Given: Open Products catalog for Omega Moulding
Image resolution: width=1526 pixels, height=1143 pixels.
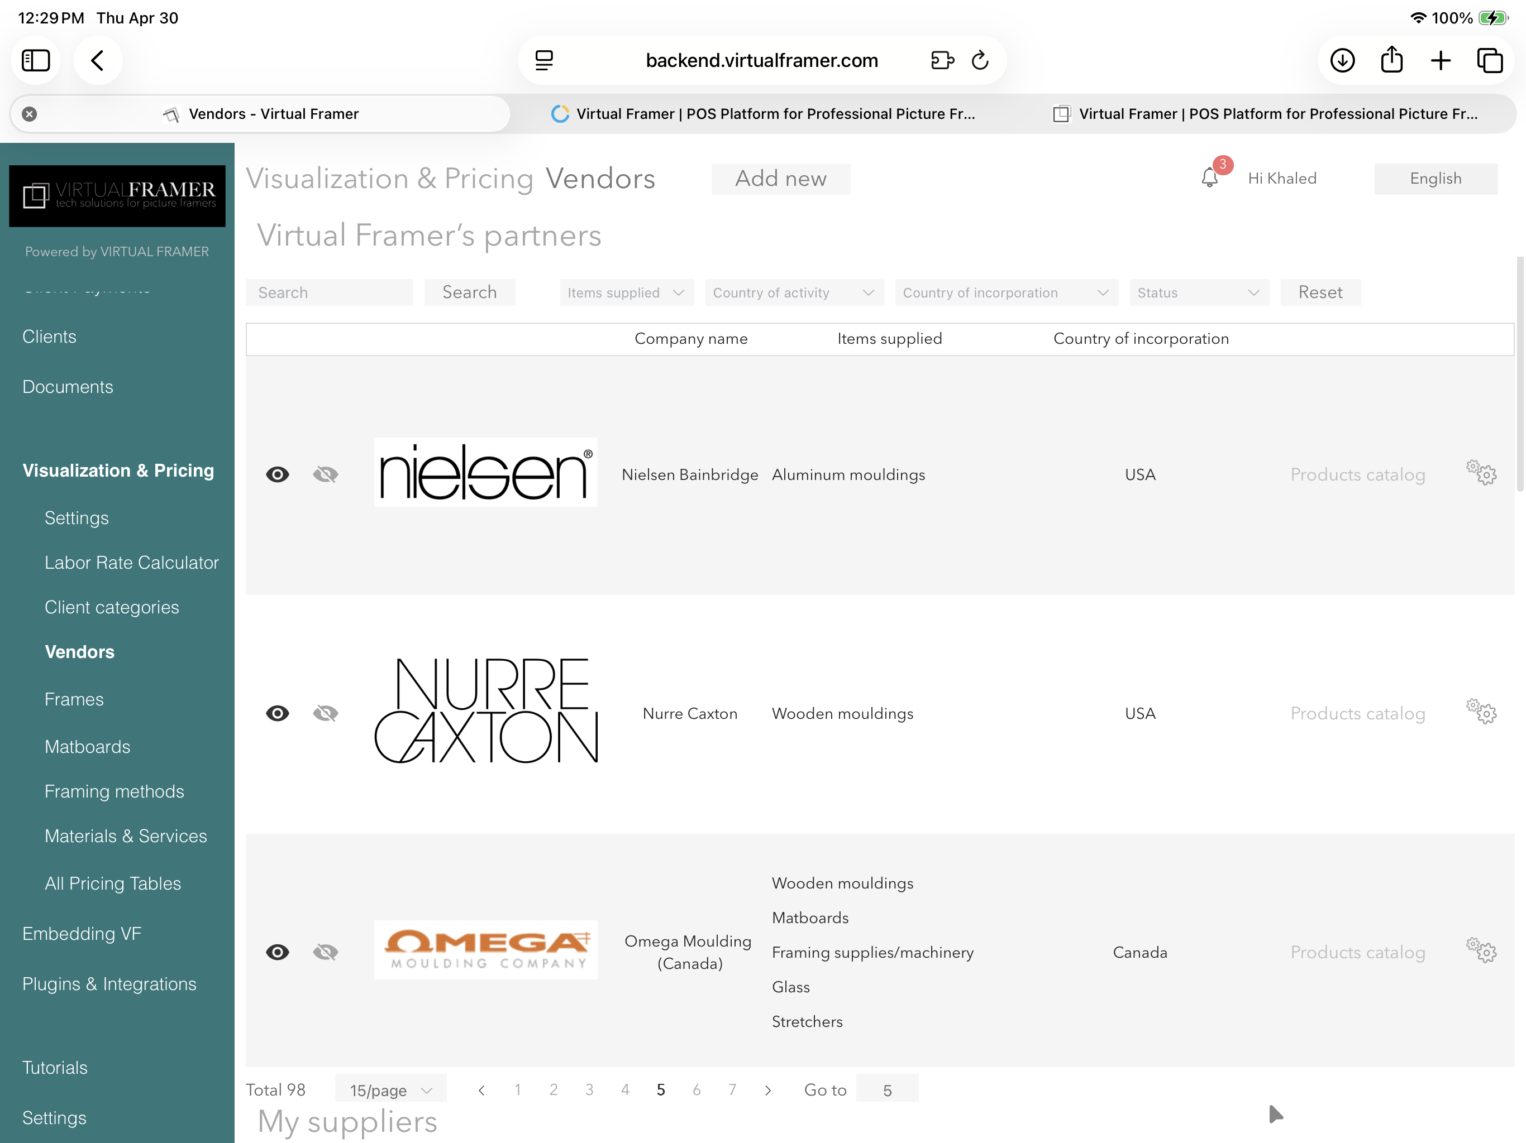Looking at the screenshot, I should click(1358, 952).
